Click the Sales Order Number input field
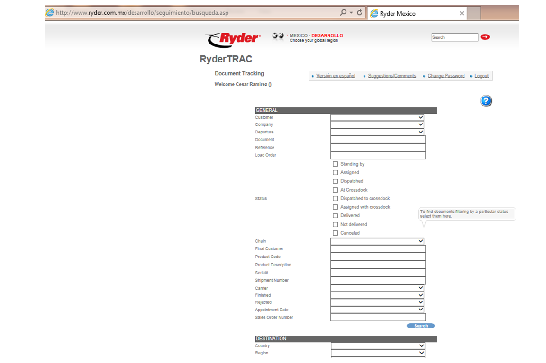This screenshot has height=363, width=546. pos(378,318)
